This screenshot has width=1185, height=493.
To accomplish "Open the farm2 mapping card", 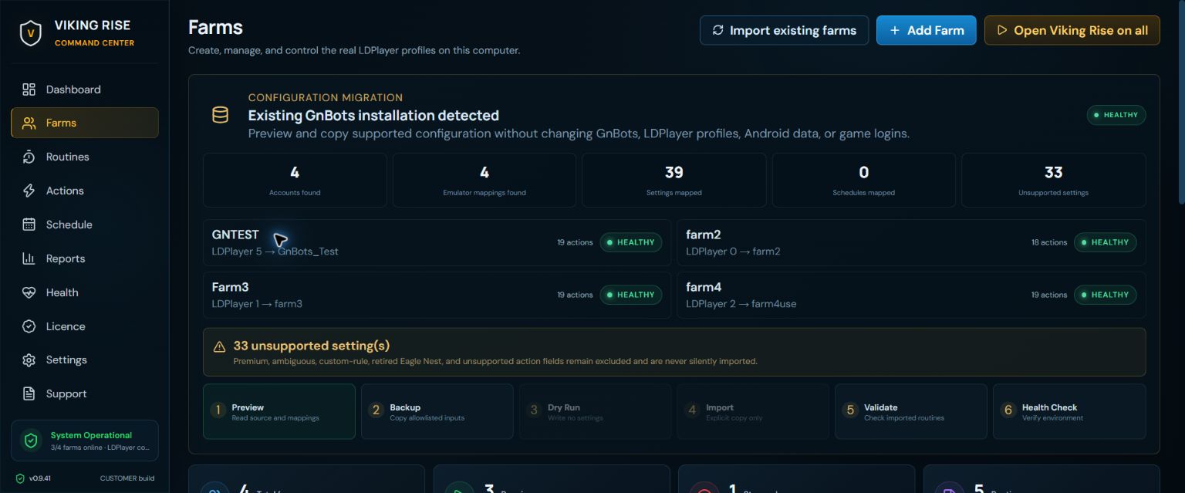I will tap(911, 242).
